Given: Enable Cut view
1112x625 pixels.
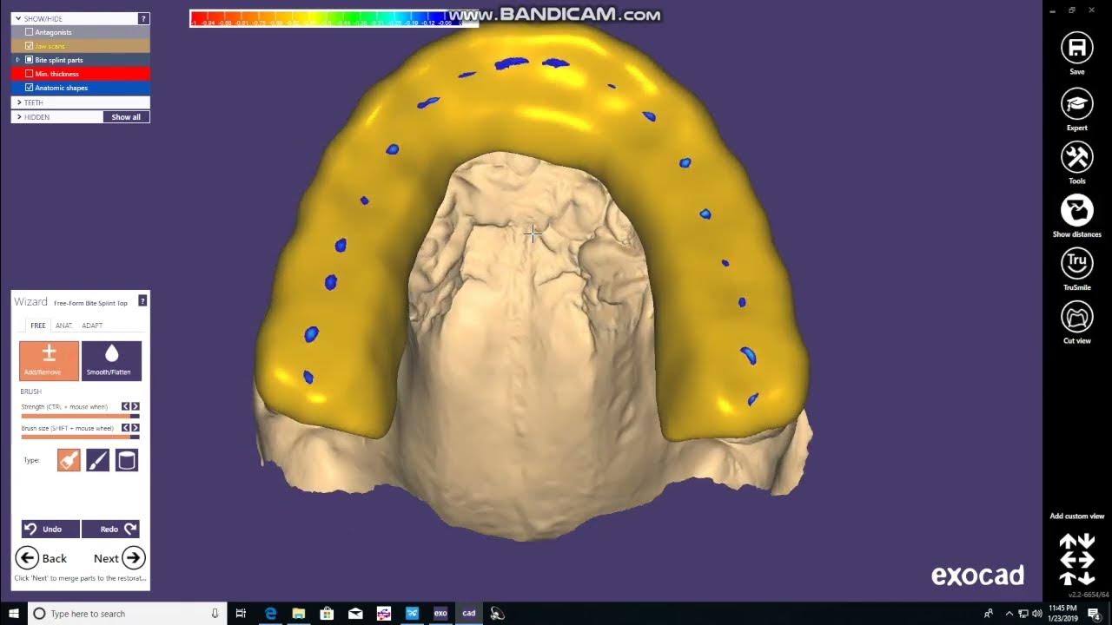Looking at the screenshot, I should click(x=1076, y=317).
